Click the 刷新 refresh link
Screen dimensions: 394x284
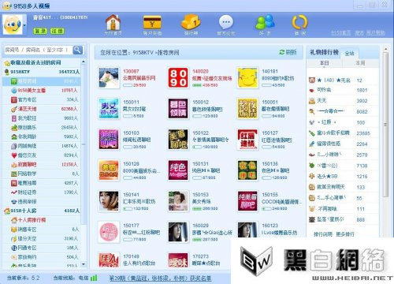tap(291, 52)
